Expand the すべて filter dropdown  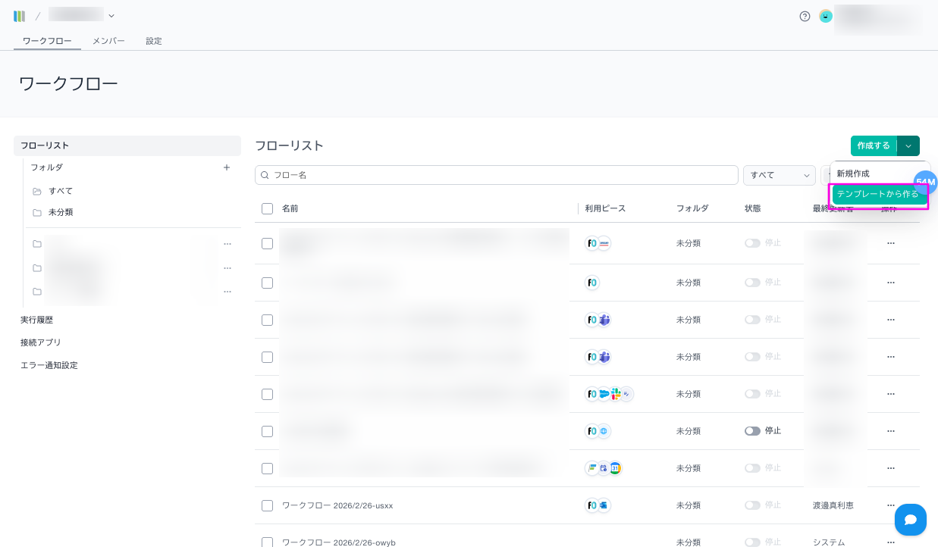[x=779, y=175]
